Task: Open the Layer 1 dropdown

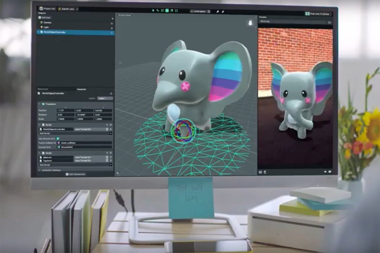Action: tap(105, 98)
